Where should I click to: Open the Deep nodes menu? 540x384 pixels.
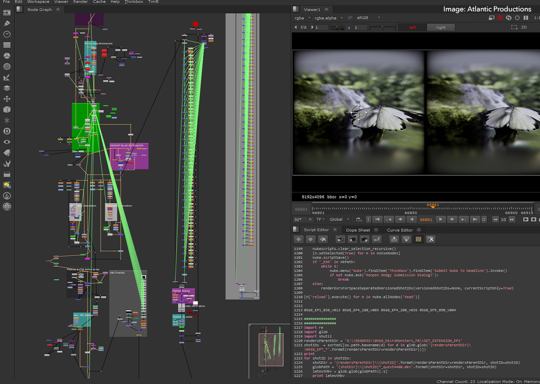[x=7, y=131]
